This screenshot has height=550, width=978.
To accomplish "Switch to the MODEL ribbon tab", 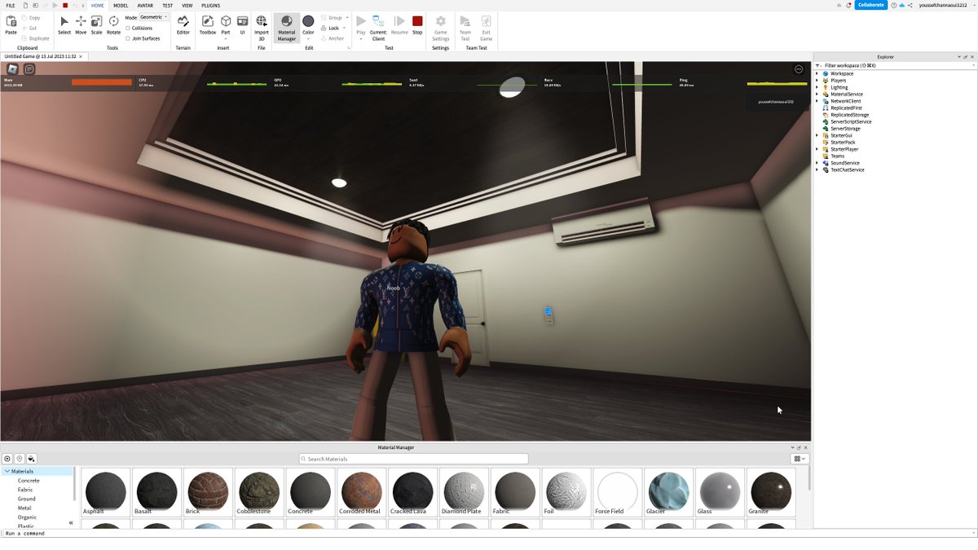I will [x=121, y=5].
